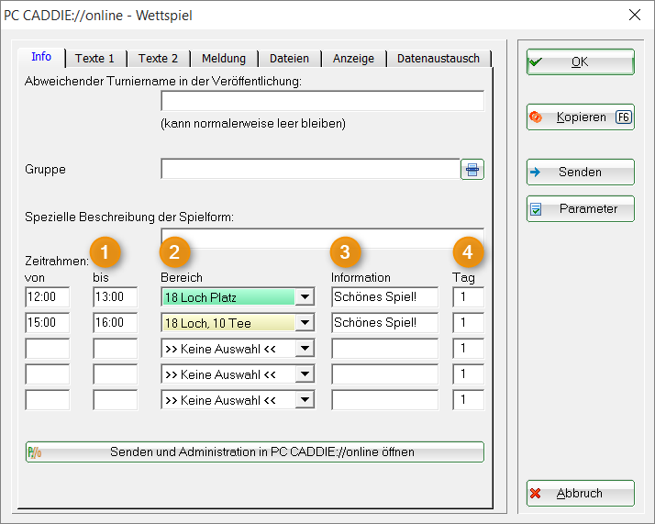Click the bis field showing 16:00
The height and width of the screenshot is (524, 655).
coord(115,323)
